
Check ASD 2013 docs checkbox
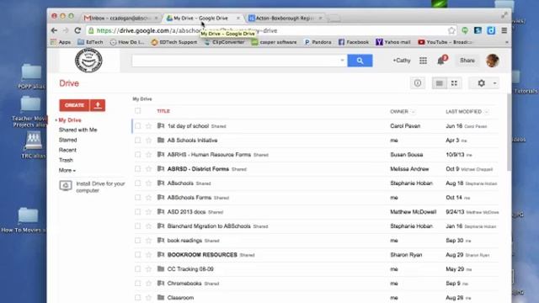click(137, 212)
